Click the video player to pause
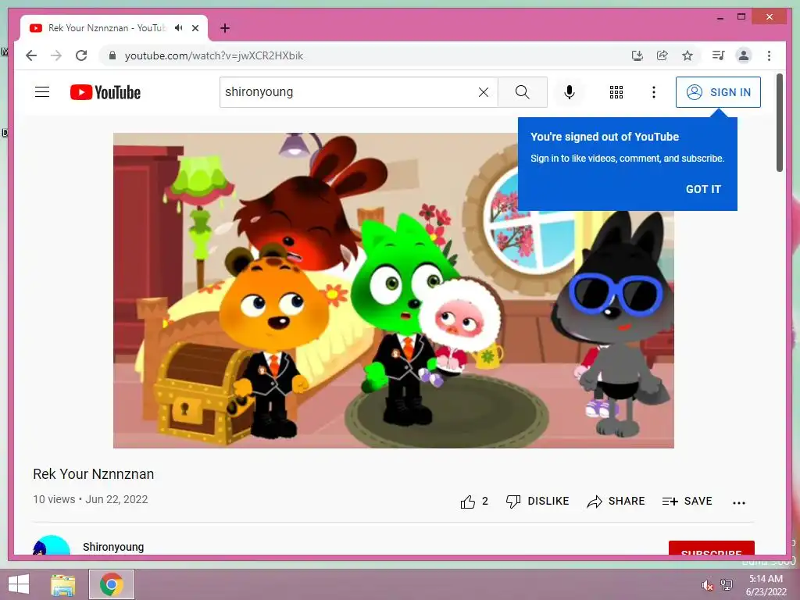This screenshot has height=600, width=800. (394, 291)
